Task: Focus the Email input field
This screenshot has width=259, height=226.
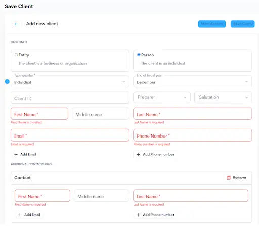Action: coord(70,135)
